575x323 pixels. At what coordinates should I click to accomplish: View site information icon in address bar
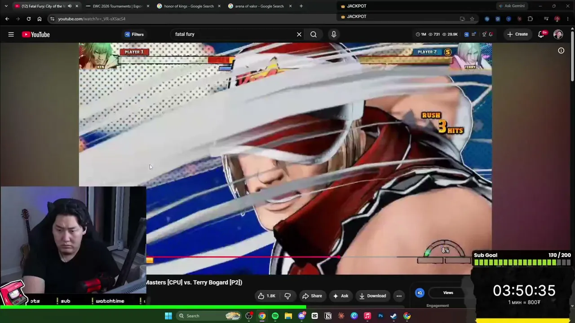tap(52, 19)
